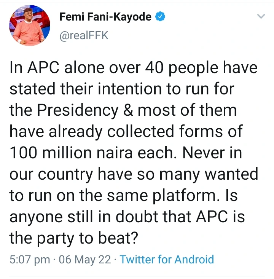Click the blue verified badge icon
This screenshot has height=279, width=274.
tap(161, 17)
